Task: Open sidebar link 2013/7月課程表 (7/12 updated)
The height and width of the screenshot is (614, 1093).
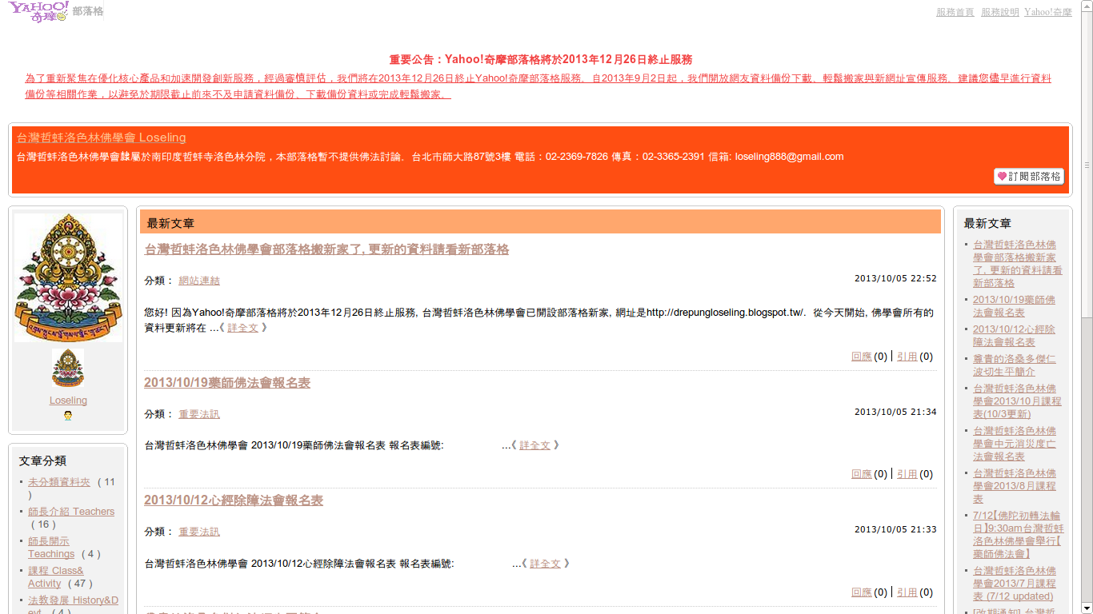Action: tap(1015, 584)
